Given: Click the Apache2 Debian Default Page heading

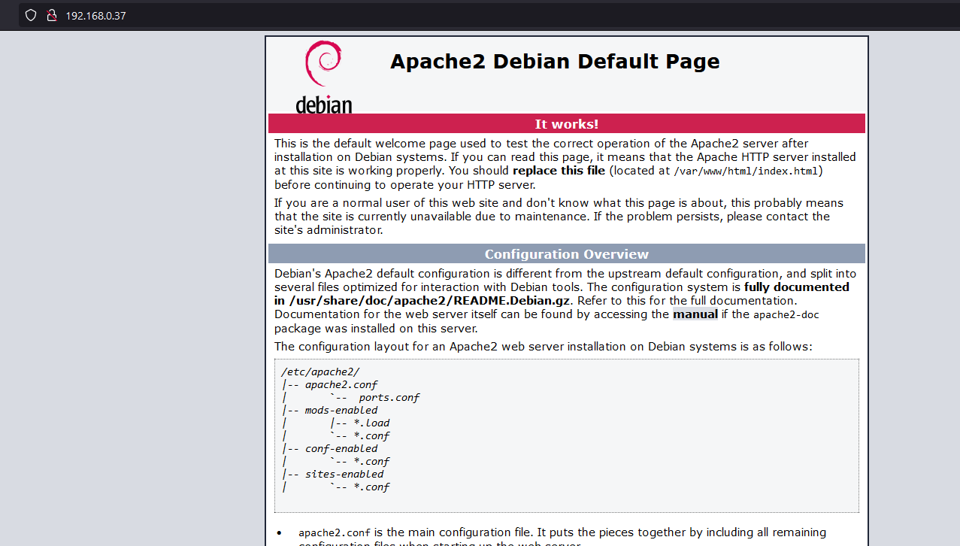Looking at the screenshot, I should coord(555,62).
